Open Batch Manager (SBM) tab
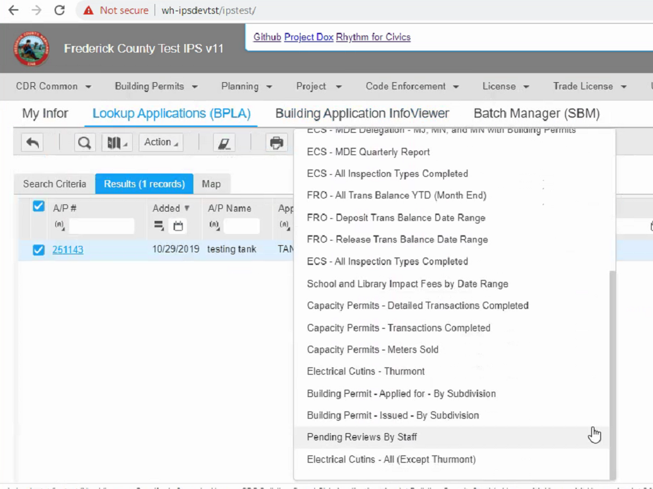 click(x=537, y=113)
